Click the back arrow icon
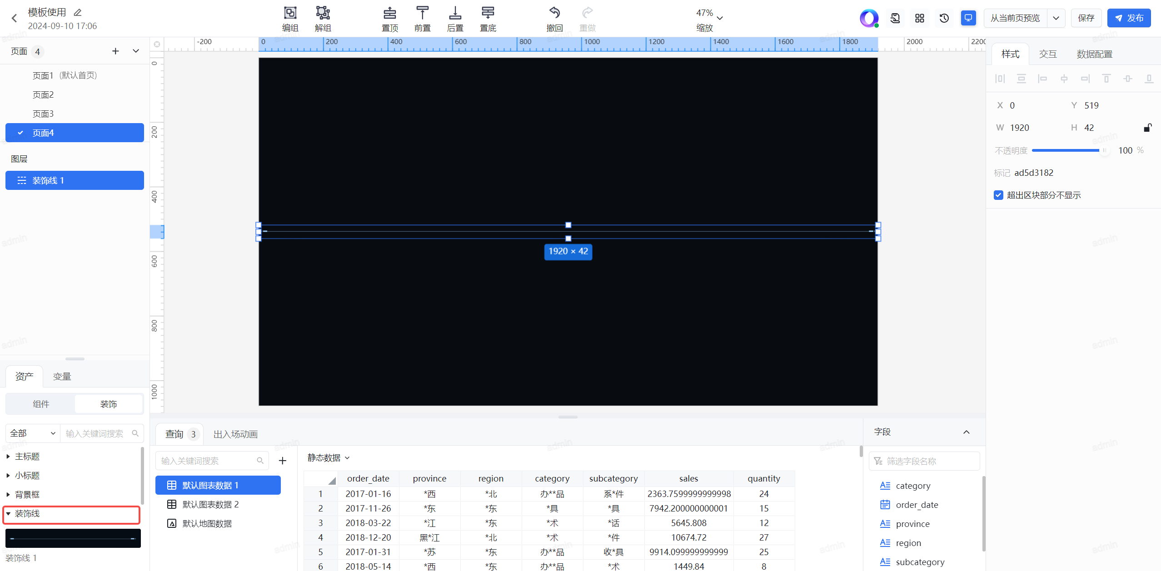1161x571 pixels. pyautogui.click(x=14, y=18)
